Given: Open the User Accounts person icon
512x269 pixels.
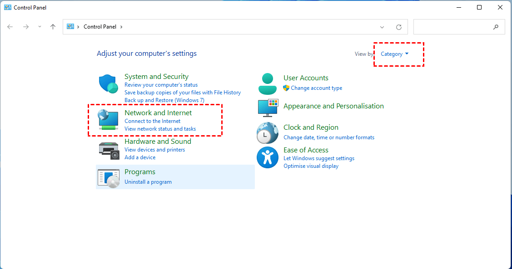Looking at the screenshot, I should tap(268, 84).
